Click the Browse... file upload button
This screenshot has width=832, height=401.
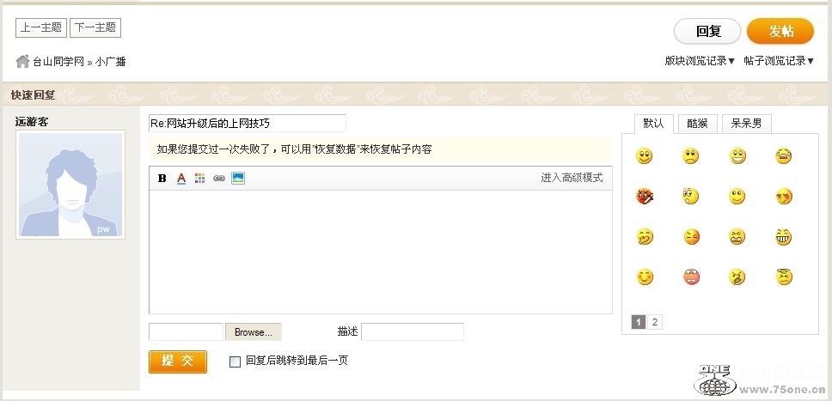click(254, 332)
